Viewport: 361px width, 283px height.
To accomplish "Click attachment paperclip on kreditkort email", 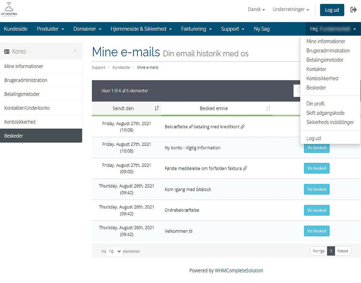I will pyautogui.click(x=243, y=127).
